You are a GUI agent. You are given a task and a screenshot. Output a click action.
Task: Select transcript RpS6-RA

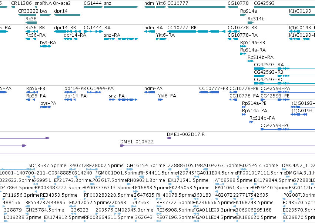(x=30, y=39)
